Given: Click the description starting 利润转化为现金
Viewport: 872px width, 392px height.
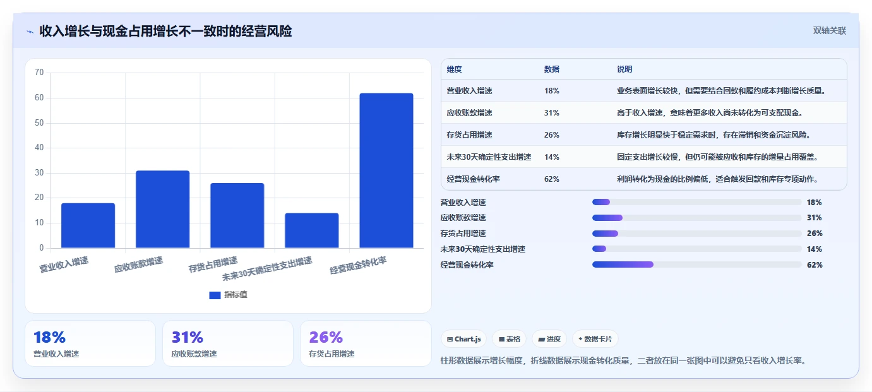Looking at the screenshot, I should tap(717, 179).
